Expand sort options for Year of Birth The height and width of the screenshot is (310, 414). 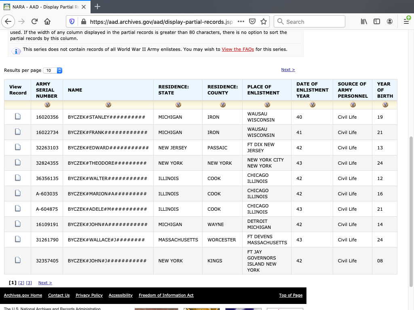(x=385, y=105)
